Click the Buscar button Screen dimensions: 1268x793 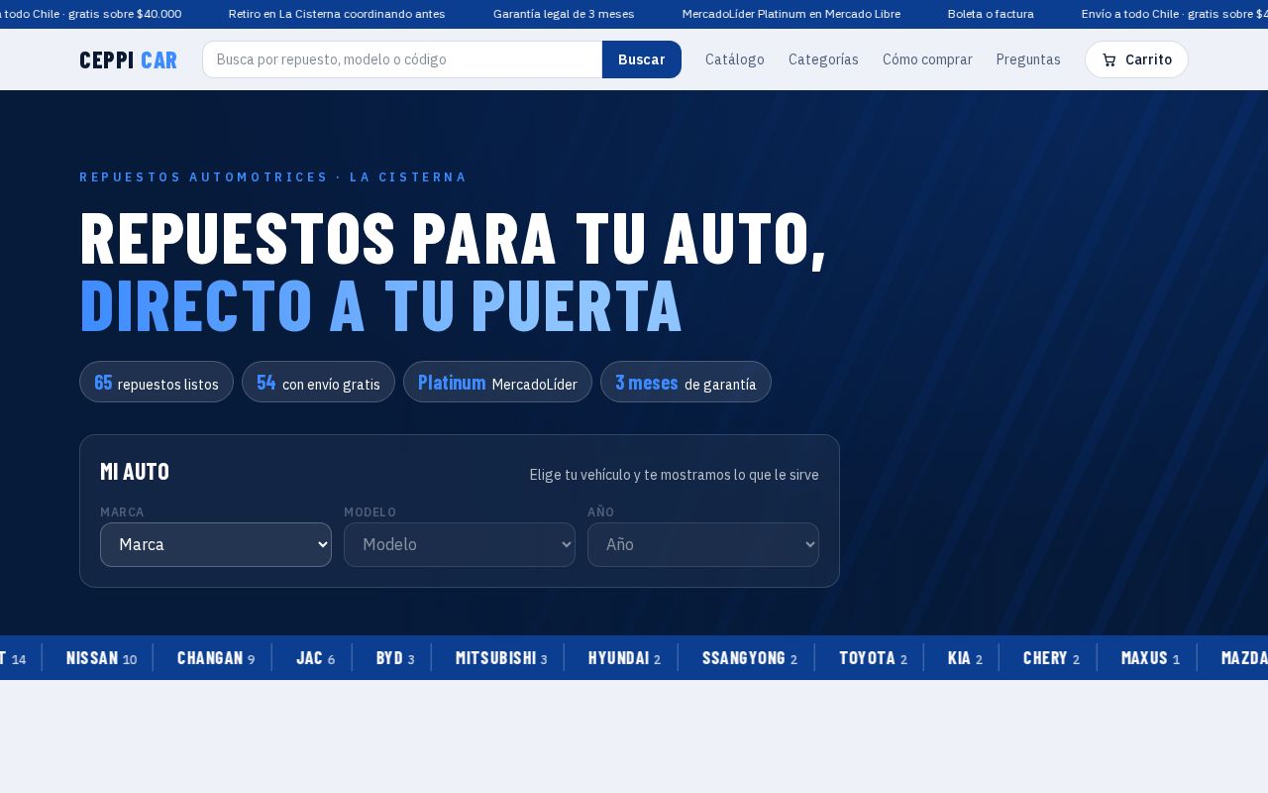642,59
